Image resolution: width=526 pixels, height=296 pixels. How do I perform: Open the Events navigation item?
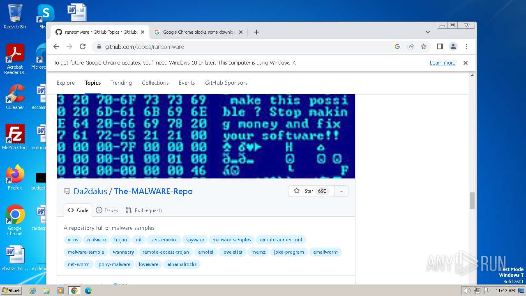187,83
